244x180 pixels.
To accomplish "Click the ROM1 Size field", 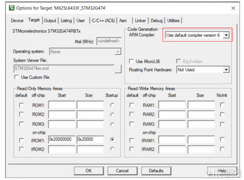I will 90,105.
